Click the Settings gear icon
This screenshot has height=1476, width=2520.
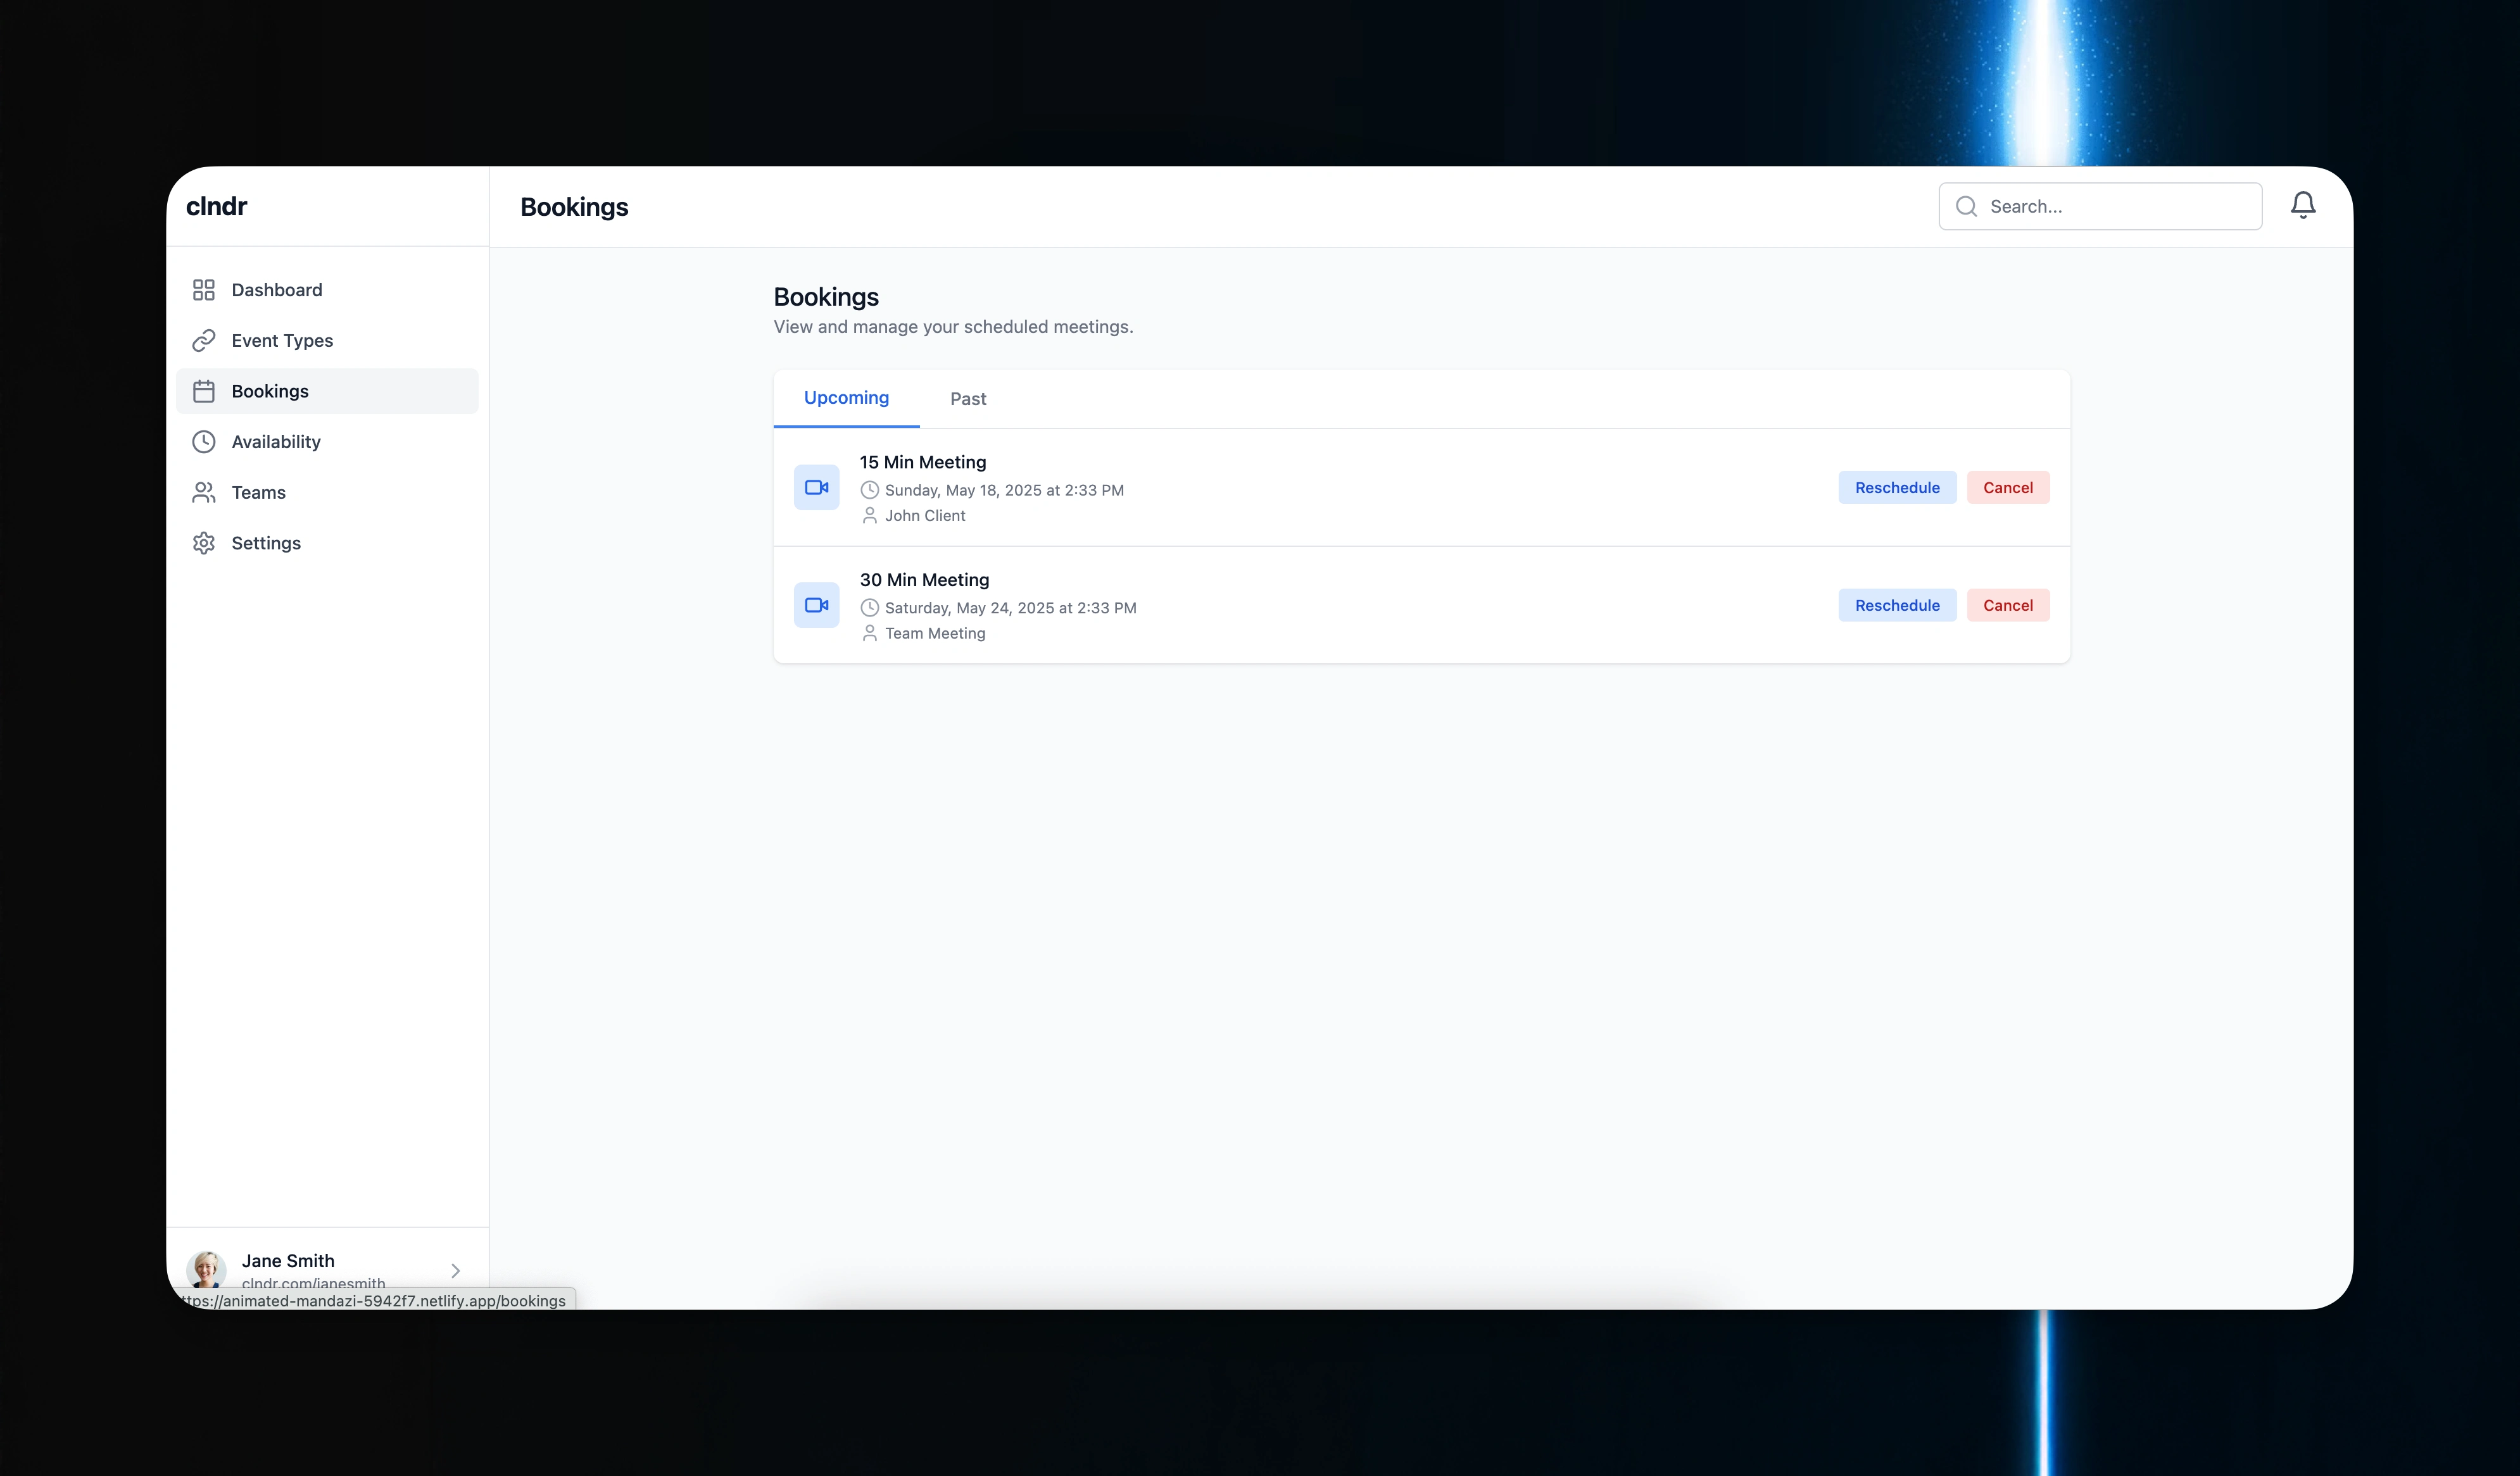(x=204, y=542)
